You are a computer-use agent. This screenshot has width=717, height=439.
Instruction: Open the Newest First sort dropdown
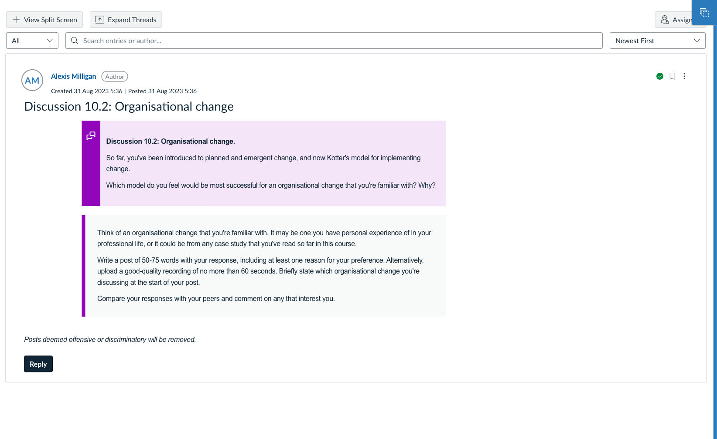[x=657, y=41]
